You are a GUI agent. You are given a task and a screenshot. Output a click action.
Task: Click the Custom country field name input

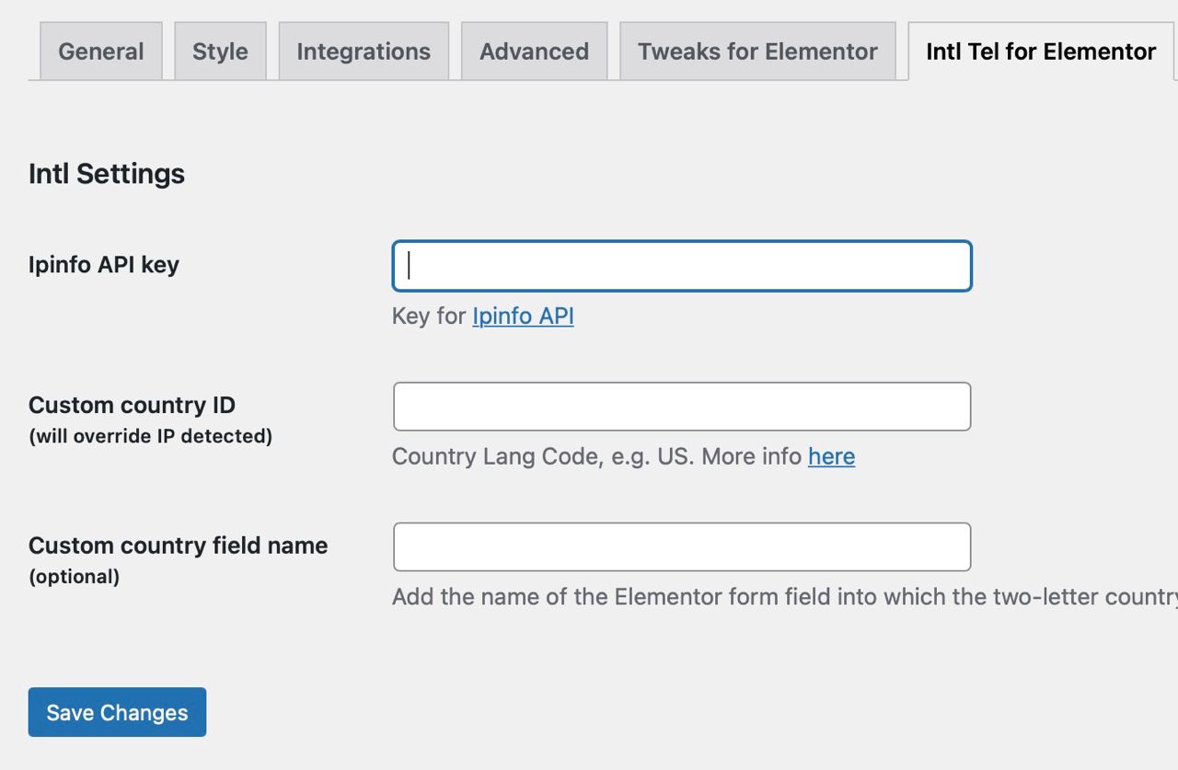pos(682,546)
